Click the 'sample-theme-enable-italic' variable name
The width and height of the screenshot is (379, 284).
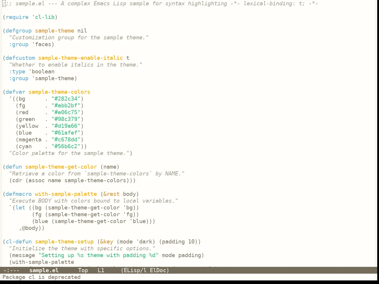tap(81, 58)
